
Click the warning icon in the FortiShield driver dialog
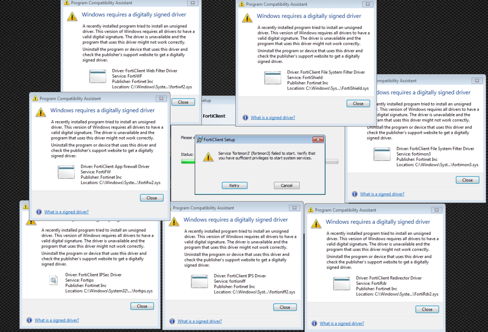click(247, 18)
